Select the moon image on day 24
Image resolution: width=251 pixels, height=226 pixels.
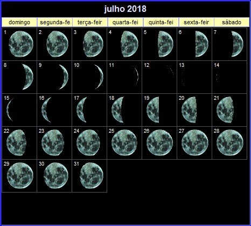click(88, 142)
